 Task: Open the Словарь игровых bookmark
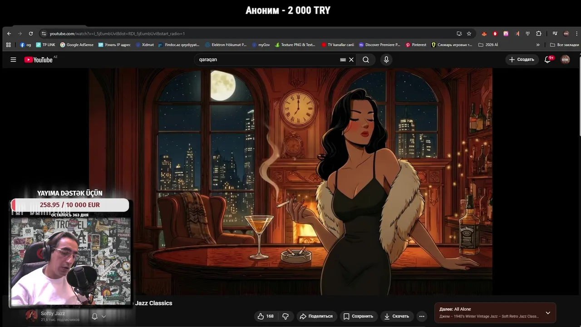tap(452, 45)
